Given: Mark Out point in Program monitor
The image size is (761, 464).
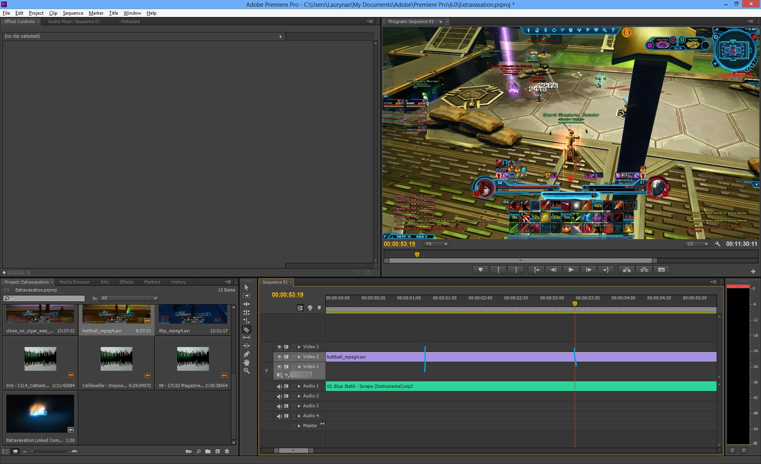Looking at the screenshot, I should (516, 270).
